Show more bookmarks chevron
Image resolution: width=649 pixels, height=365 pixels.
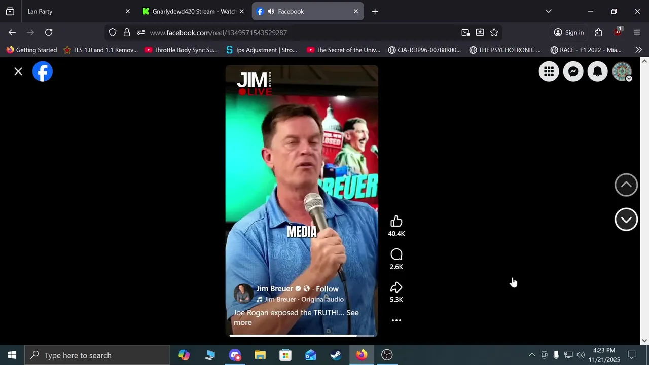(638, 50)
